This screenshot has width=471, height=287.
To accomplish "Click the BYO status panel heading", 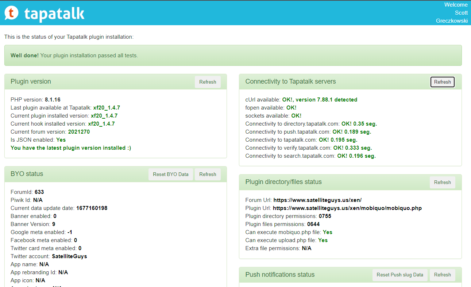I will pos(27,174).
